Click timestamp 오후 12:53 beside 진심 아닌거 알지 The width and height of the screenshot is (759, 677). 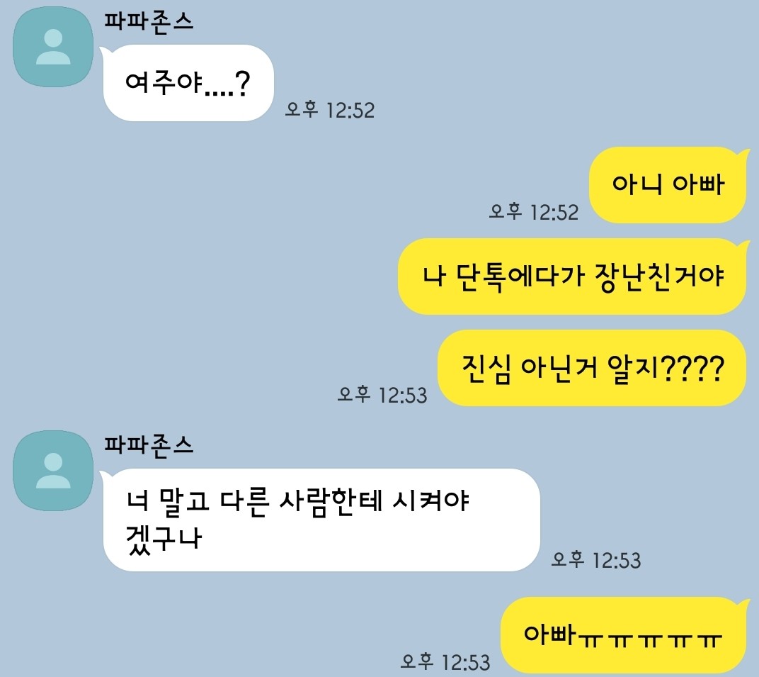(x=382, y=395)
